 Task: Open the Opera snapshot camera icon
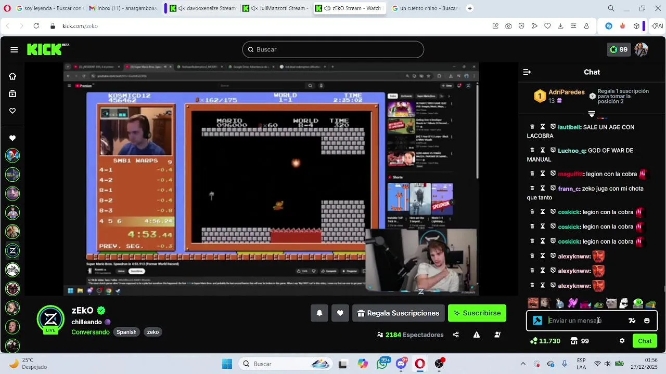pos(508,26)
